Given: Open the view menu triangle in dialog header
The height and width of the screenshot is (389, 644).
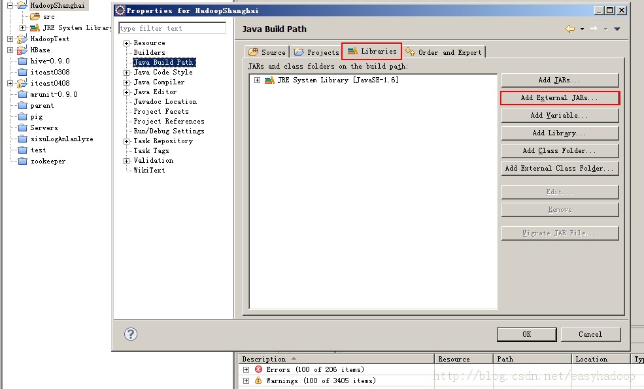Looking at the screenshot, I should [x=617, y=29].
